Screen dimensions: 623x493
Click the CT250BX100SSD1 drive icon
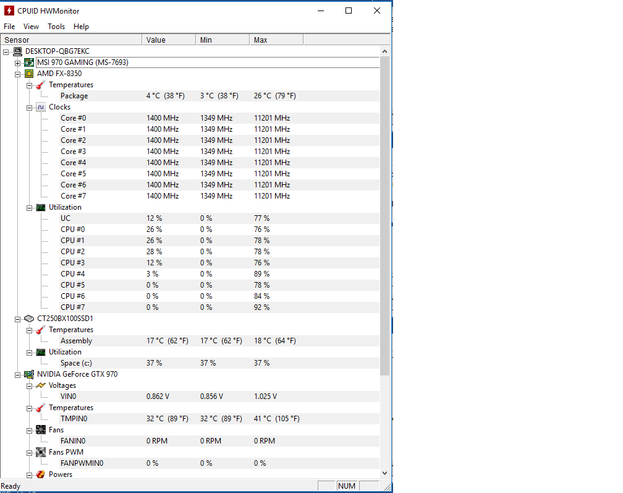(x=29, y=319)
